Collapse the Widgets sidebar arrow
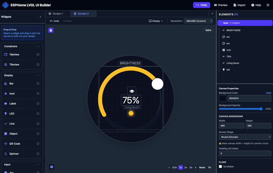 coord(40,17)
